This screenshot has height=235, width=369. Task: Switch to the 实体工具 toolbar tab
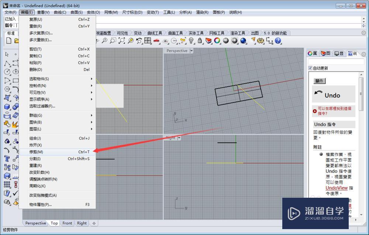(196, 33)
